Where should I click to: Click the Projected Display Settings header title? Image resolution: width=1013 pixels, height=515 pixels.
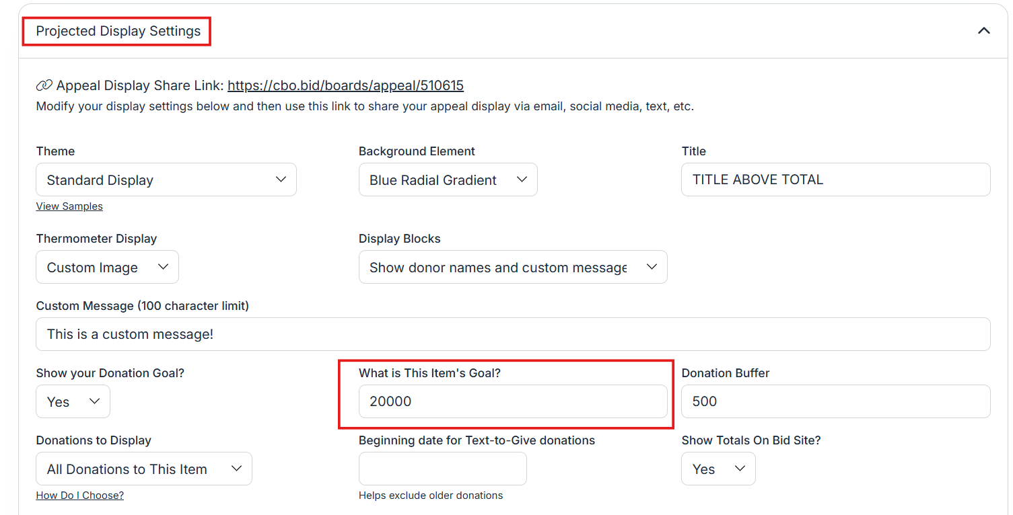pos(118,32)
